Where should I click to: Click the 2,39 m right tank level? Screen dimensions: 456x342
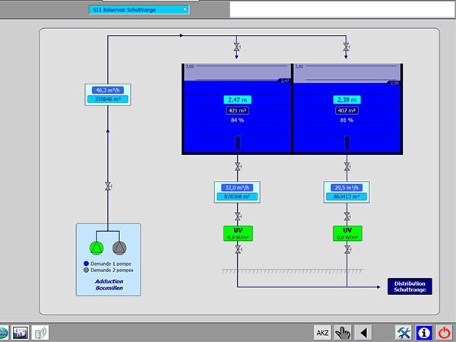point(347,100)
